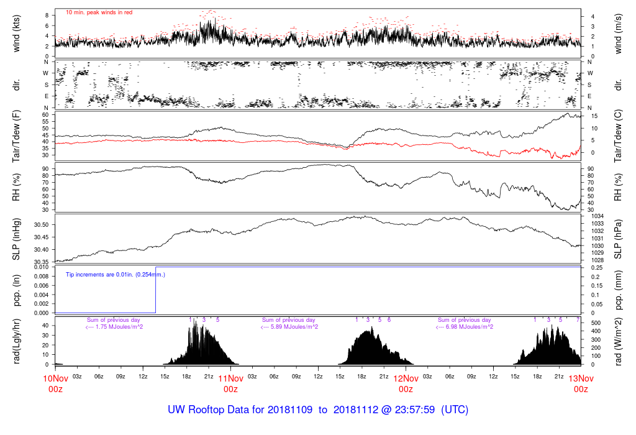The image size is (636, 435).
Task: Click the left 'RH (%)' axis label
Action: 17,188
